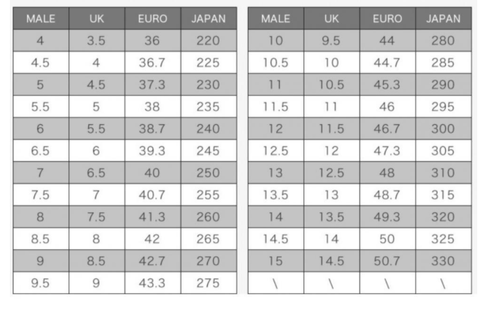This screenshot has width=493, height=311.
Task: Select the Euro size 44 cell
Action: (387, 41)
